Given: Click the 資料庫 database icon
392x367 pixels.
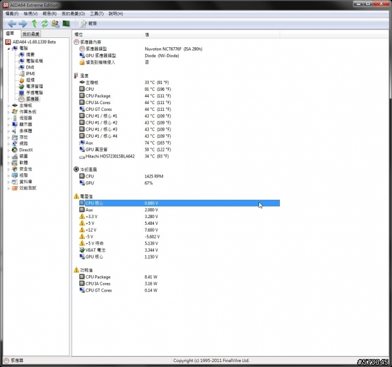Looking at the screenshot, I should [x=15, y=182].
